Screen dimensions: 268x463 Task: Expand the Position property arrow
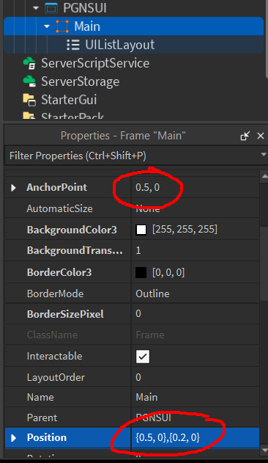(13, 438)
